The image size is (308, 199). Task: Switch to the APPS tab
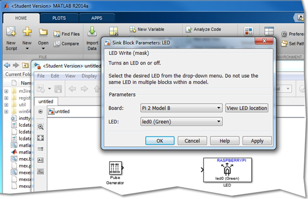tap(97, 18)
